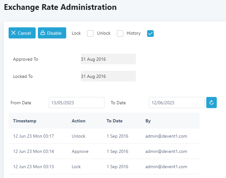Click the Cancel button

click(x=22, y=33)
